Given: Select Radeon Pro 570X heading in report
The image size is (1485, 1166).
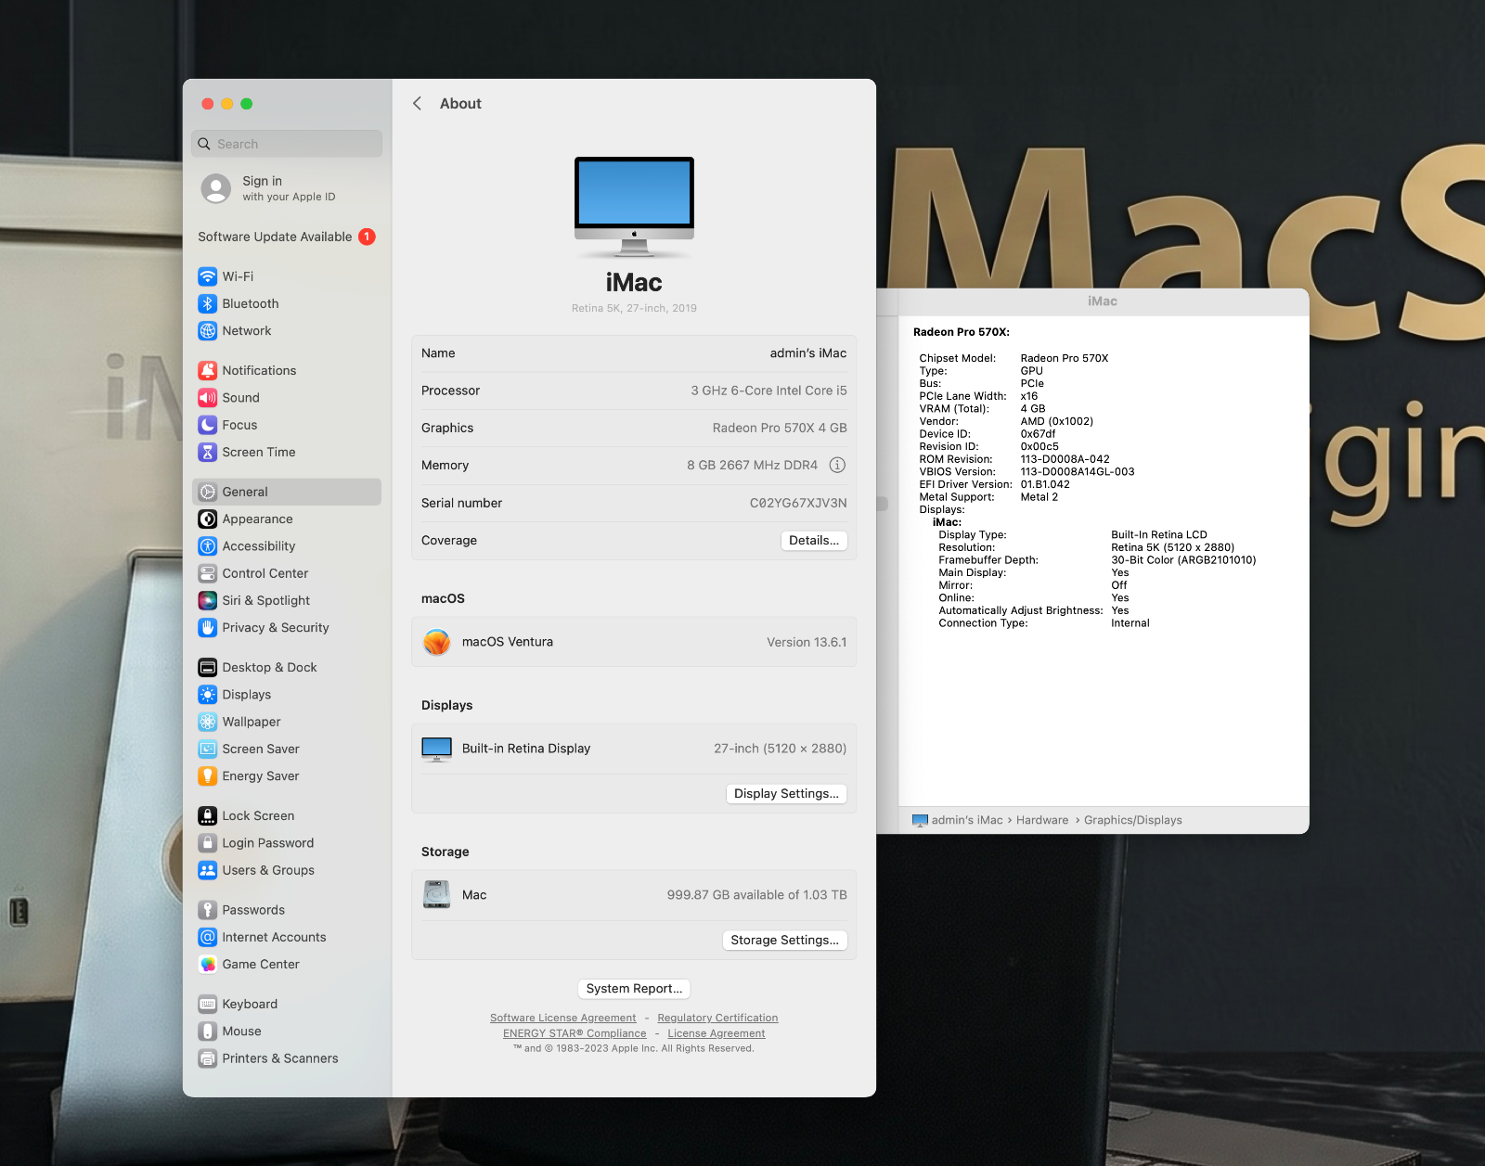Looking at the screenshot, I should pyautogui.click(x=962, y=332).
